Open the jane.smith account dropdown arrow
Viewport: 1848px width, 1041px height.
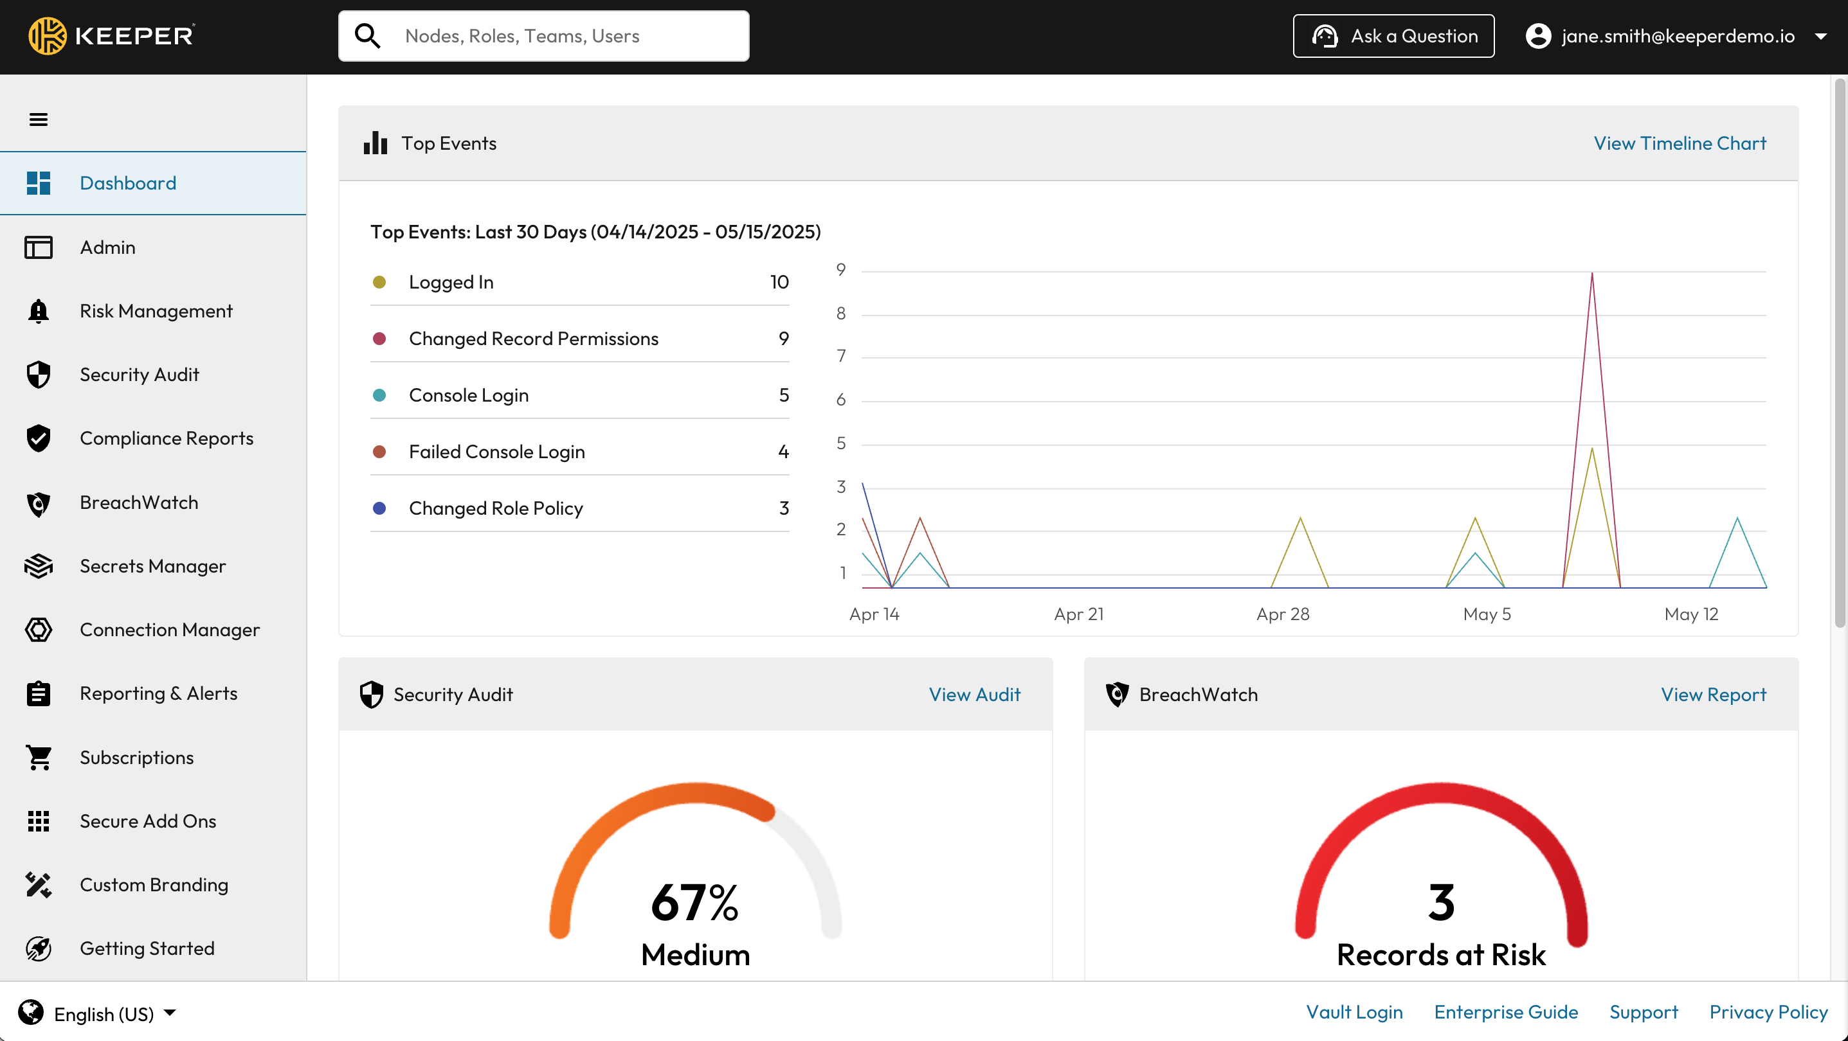(x=1821, y=36)
